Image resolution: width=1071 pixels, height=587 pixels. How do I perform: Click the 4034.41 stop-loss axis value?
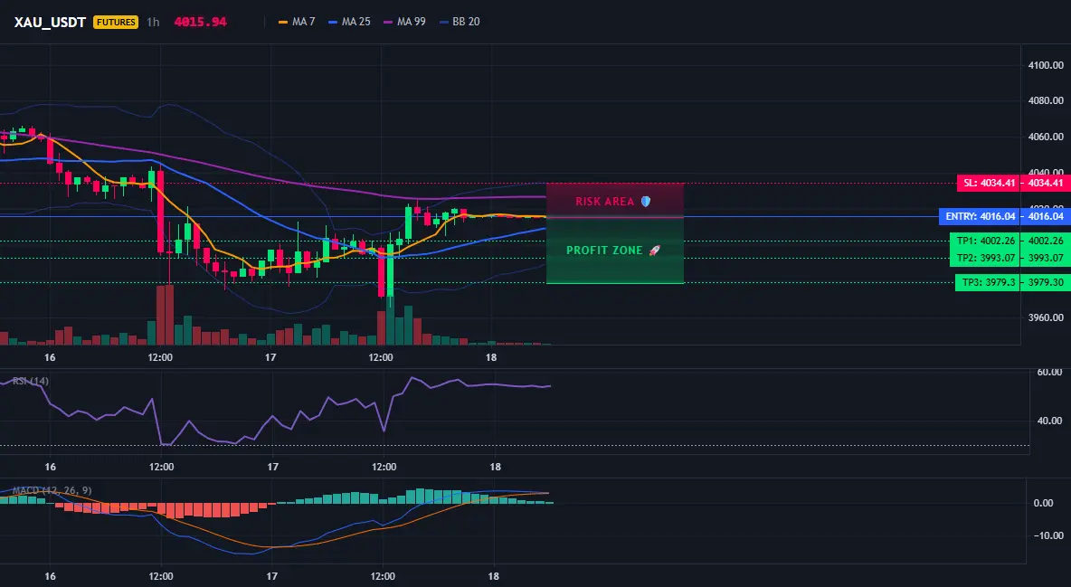tap(1046, 183)
